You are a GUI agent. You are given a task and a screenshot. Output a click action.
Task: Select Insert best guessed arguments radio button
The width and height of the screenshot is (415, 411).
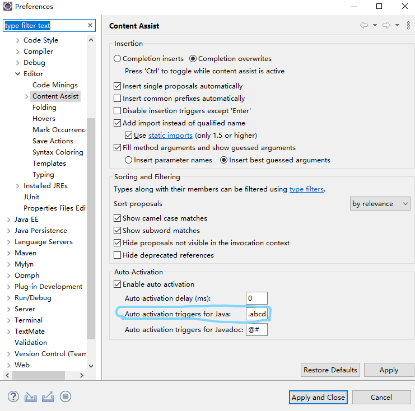223,160
